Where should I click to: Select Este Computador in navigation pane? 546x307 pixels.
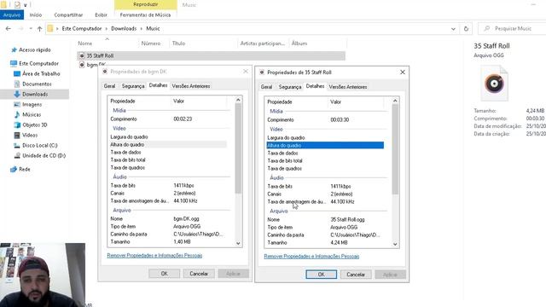coord(38,63)
